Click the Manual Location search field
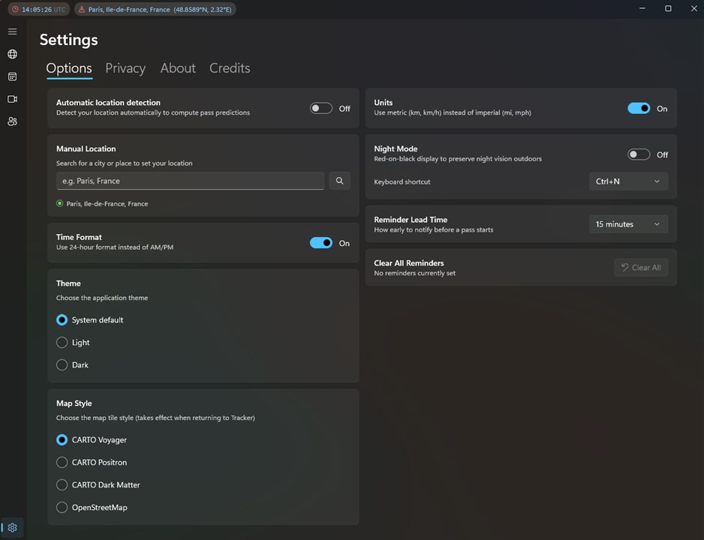The height and width of the screenshot is (540, 704). click(190, 181)
